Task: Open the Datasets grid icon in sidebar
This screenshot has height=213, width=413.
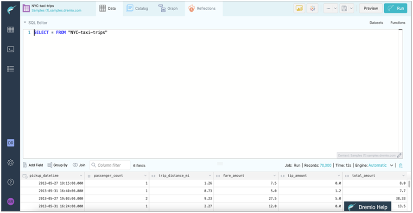Action: click(x=11, y=30)
